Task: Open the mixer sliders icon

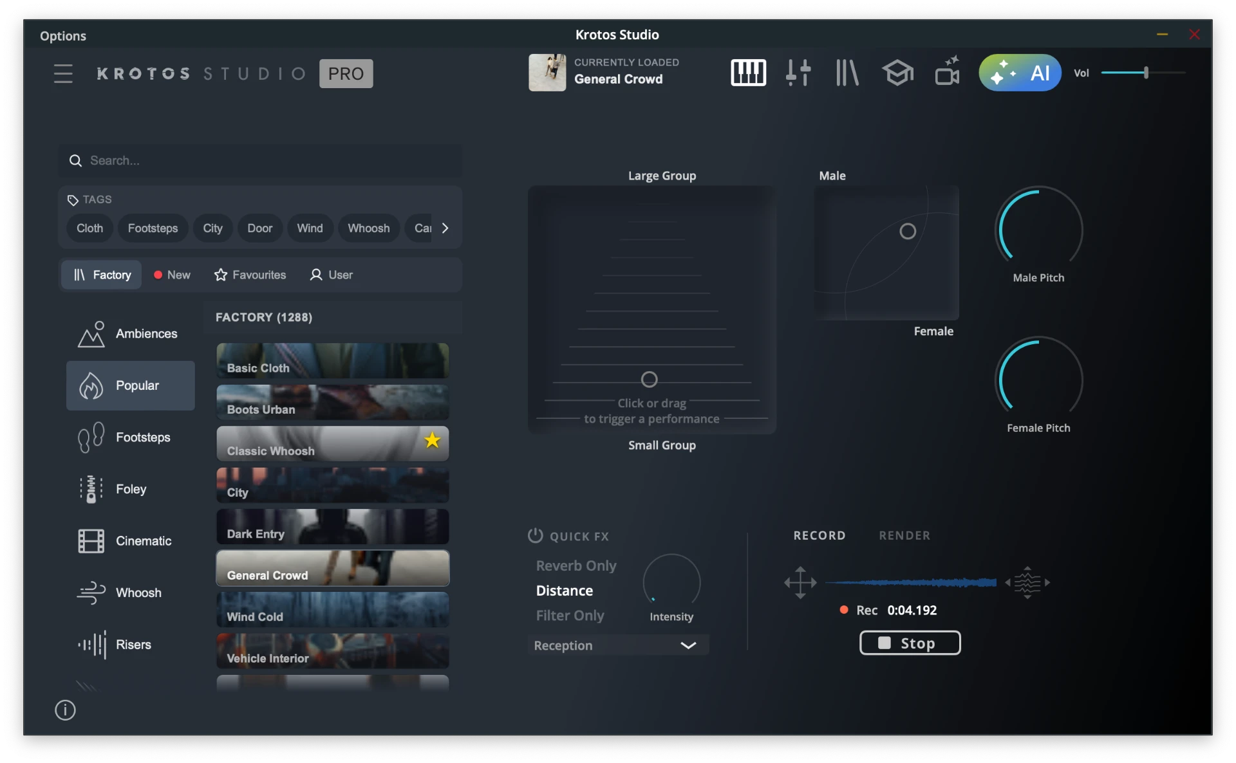Action: coord(798,73)
